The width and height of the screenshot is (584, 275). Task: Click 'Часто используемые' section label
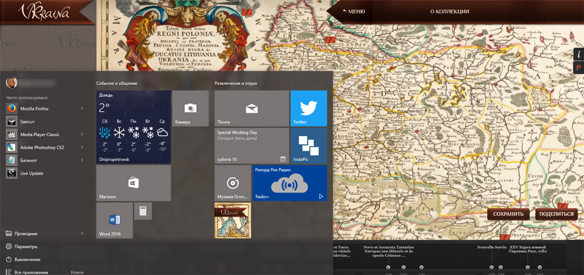pyautogui.click(x=27, y=97)
